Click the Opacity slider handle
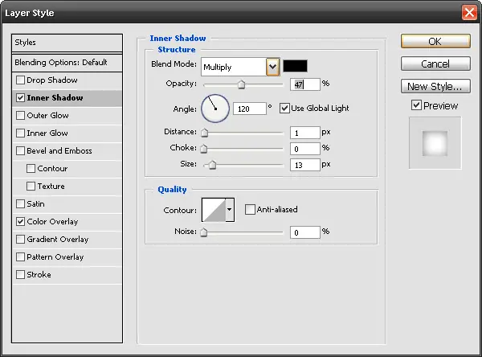This screenshot has height=357, width=482. click(242, 84)
